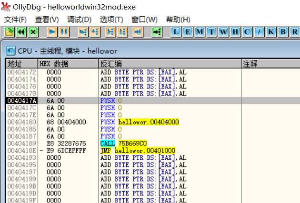
Task: Select address 00404187 row
Action: (153, 136)
